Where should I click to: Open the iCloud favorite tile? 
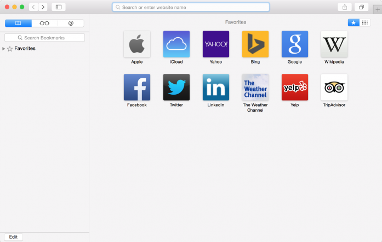(x=176, y=44)
